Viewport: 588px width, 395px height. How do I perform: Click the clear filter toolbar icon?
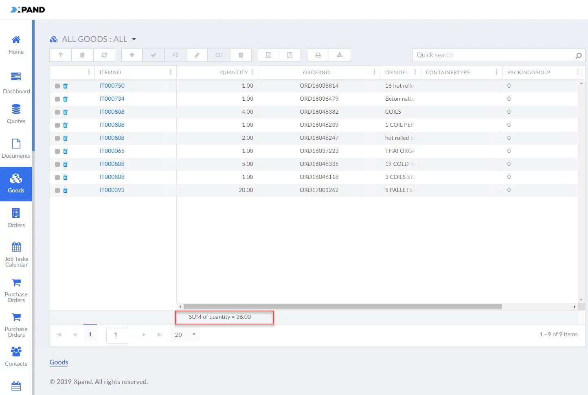point(61,55)
